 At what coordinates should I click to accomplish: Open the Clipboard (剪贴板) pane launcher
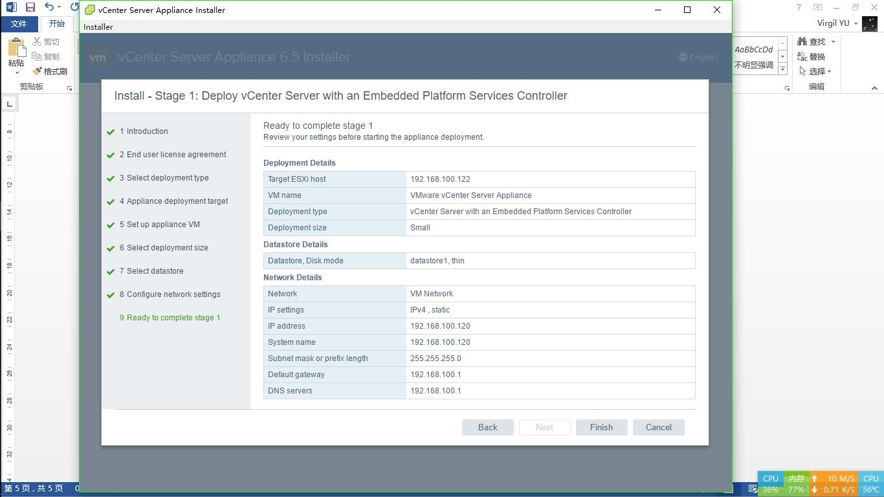(69, 88)
